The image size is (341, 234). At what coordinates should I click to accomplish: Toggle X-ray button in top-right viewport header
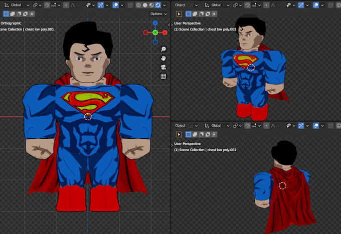331,5
